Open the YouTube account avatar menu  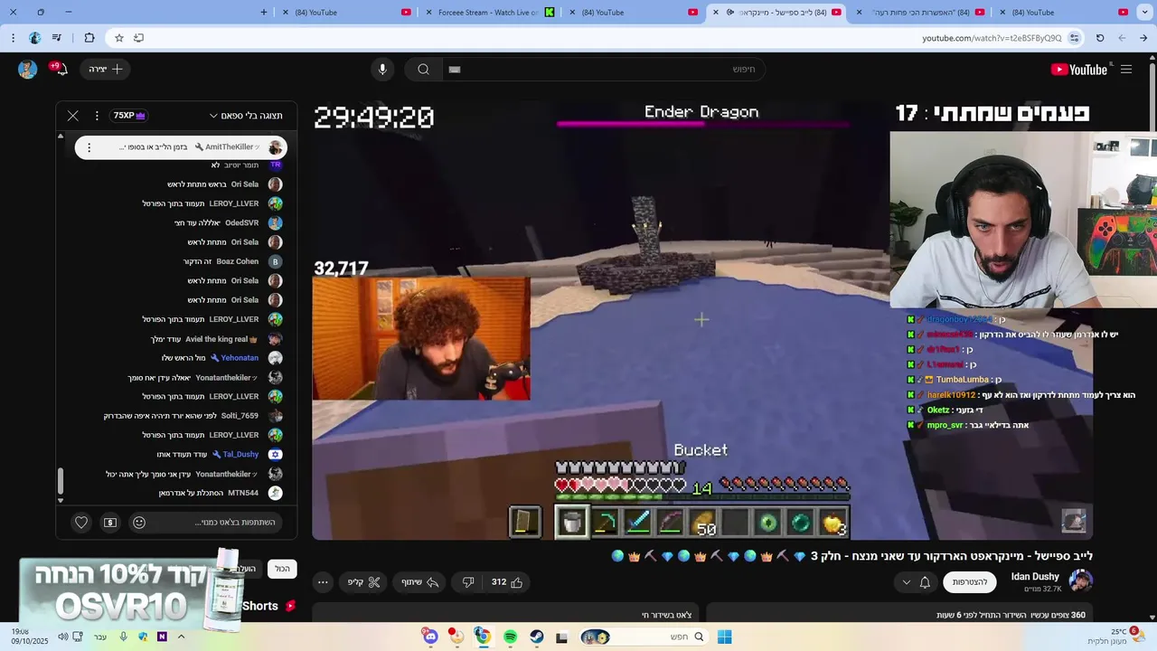tap(28, 70)
